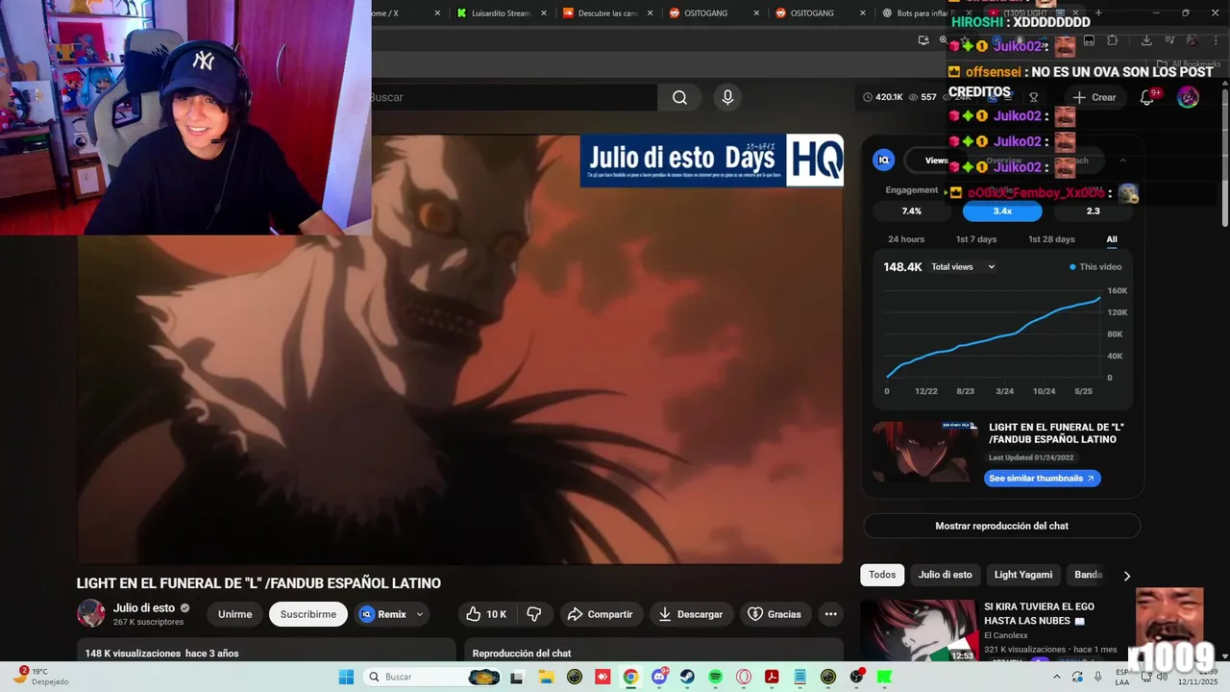Like the video with thumbs up
This screenshot has width=1230, height=692.
click(486, 614)
